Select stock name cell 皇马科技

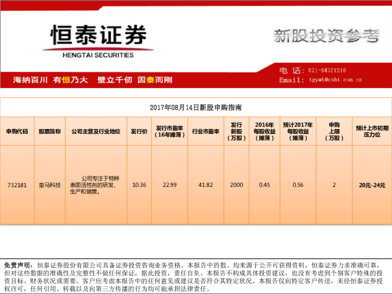[x=50, y=185]
